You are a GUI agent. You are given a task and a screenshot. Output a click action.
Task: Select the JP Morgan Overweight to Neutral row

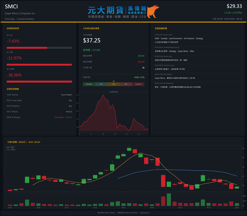[40, 117]
